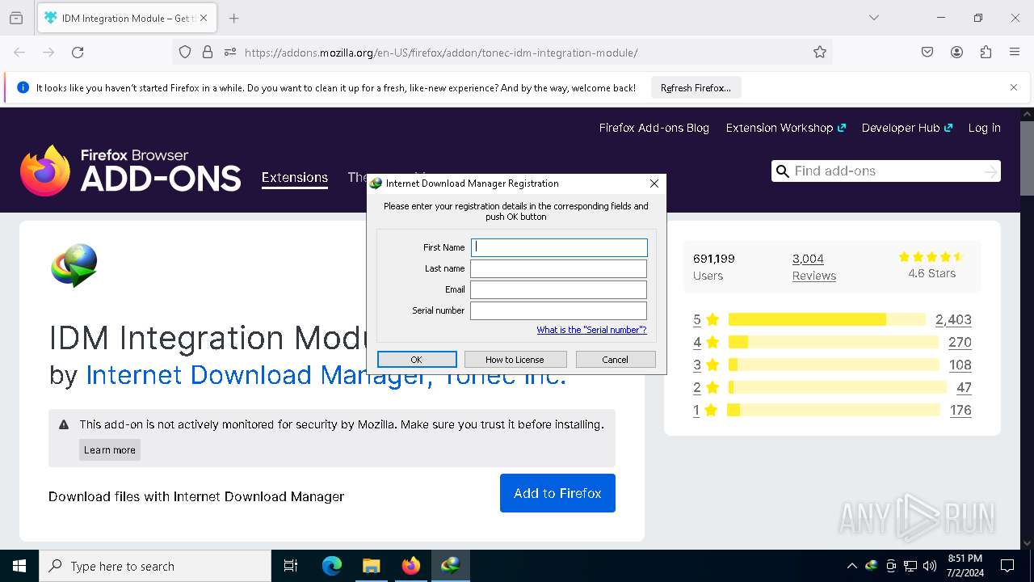Image resolution: width=1034 pixels, height=582 pixels.
Task: Open the Firefox tab list button
Action: tap(16, 18)
